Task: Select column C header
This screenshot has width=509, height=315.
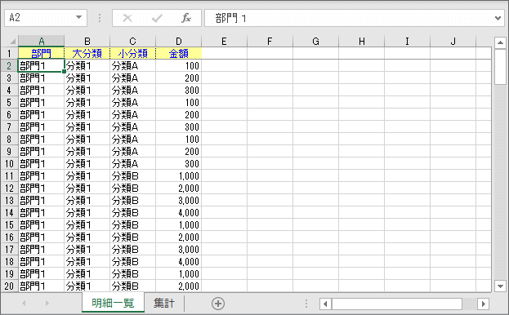Action: pyautogui.click(x=133, y=42)
